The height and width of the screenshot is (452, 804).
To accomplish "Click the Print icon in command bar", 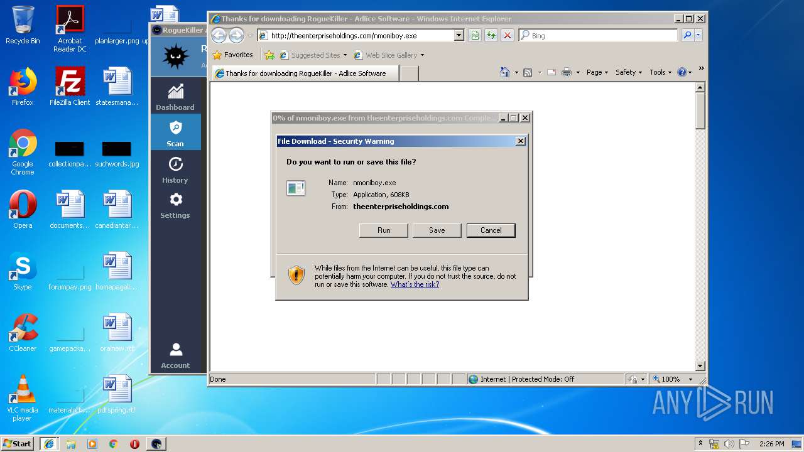I will [567, 72].
